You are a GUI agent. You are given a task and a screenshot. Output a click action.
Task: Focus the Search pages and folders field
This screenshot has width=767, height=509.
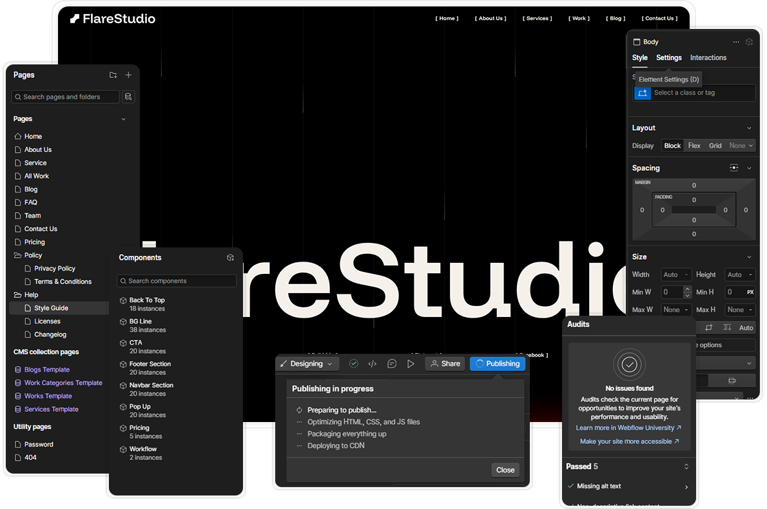[x=66, y=97]
